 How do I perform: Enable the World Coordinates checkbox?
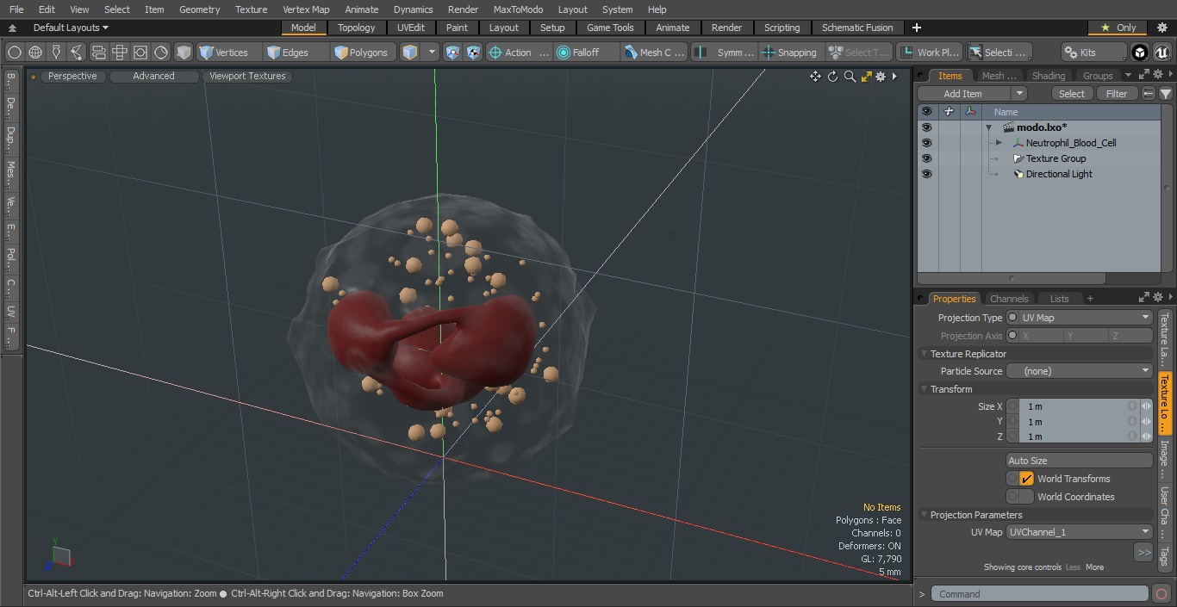coord(1026,497)
